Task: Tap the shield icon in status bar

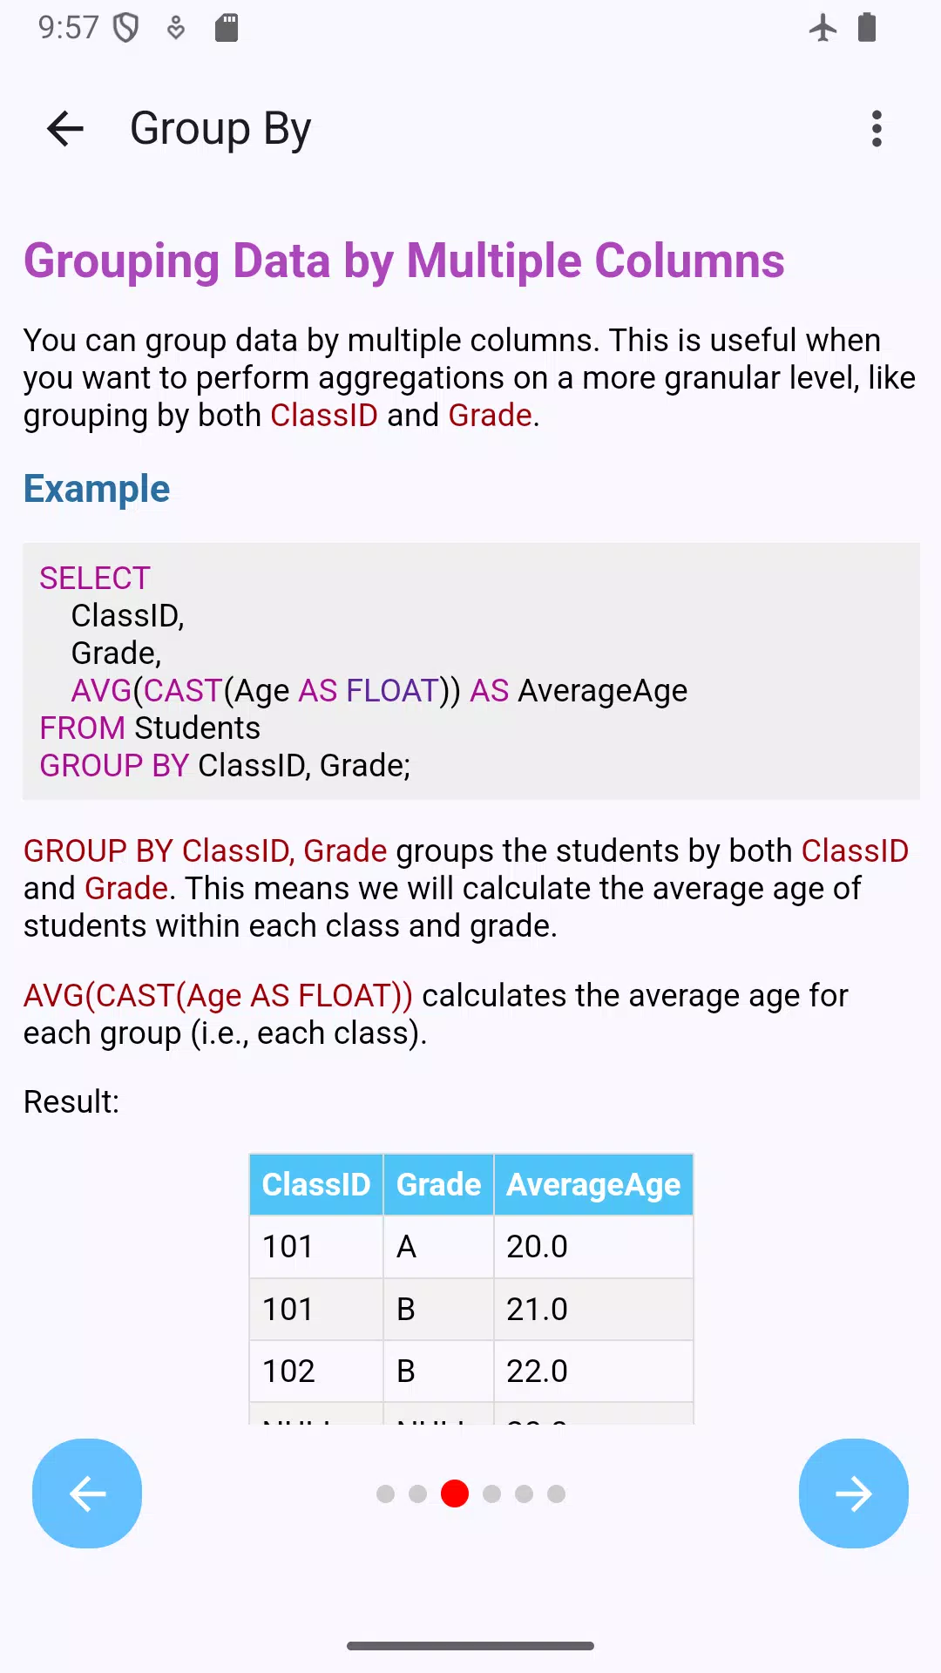Action: pyautogui.click(x=126, y=28)
